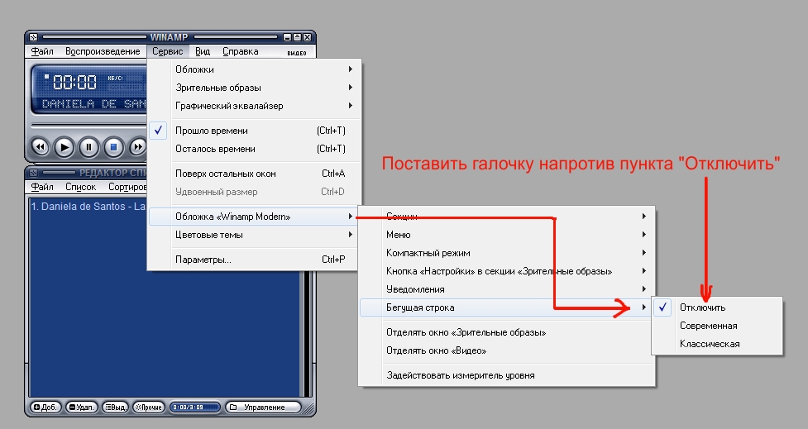This screenshot has width=808, height=429.
Task: Click the playlist editor resize grip
Action: tap(309, 409)
